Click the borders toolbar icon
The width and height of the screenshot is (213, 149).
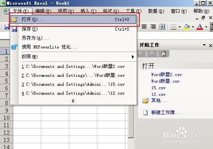[x=173, y=27]
